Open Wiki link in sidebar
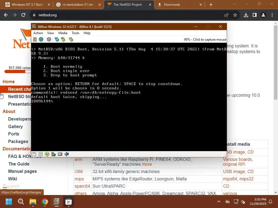The height and width of the screenshot is (208, 278). click(x=12, y=179)
